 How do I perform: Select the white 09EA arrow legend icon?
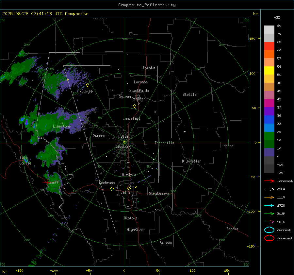269,189
